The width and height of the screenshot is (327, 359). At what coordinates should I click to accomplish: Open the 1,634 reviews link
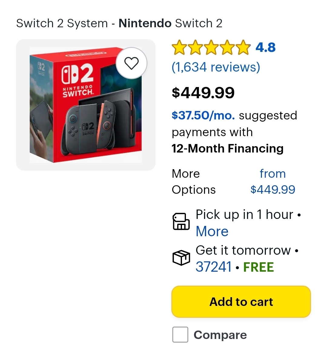pos(216,67)
